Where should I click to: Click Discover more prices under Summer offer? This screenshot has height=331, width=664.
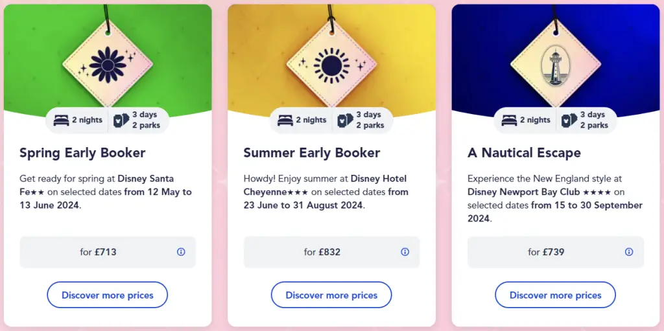pos(331,295)
